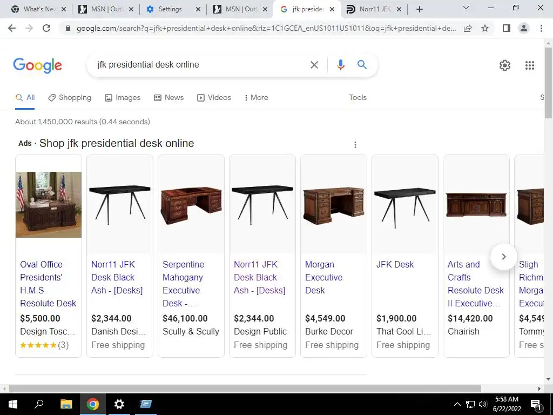
Task: Select the Shopping results filter
Action: (x=70, y=98)
